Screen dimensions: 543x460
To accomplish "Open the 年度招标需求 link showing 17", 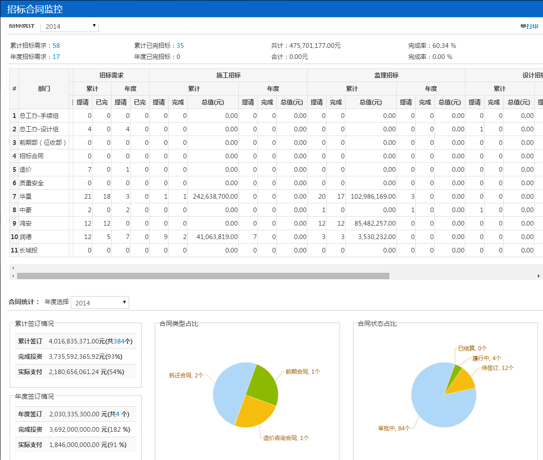I will tap(56, 57).
